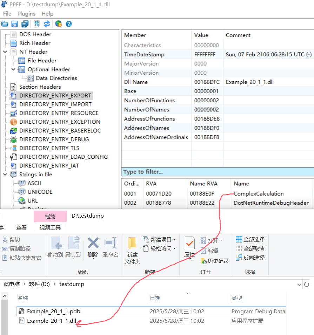Viewport: 314px width, 335px height.
Task: Click the globe download toolbar icon
Action: pos(58,24)
